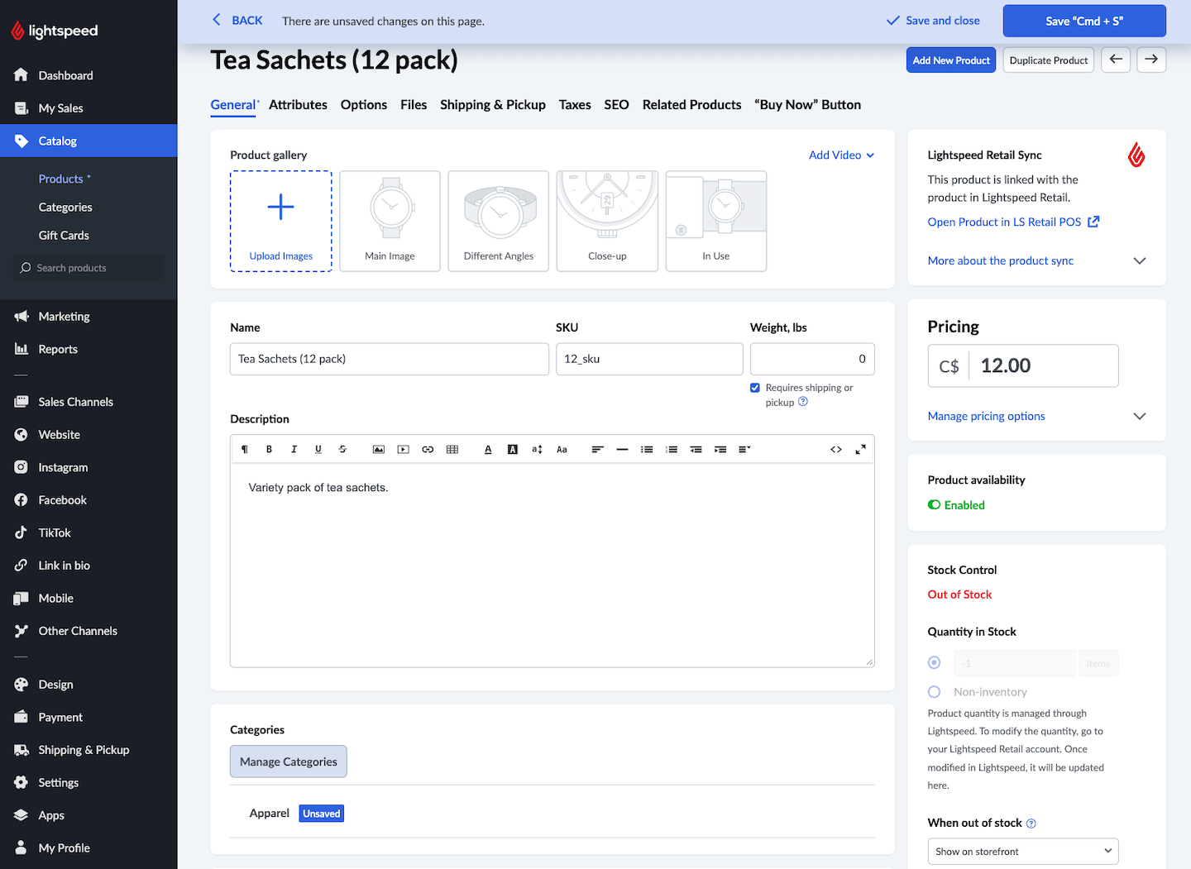Open font family Aa tool
Screen dimensions: 1191x869
click(562, 450)
